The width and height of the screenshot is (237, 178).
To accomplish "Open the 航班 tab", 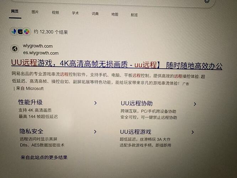I will pos(134,15).
